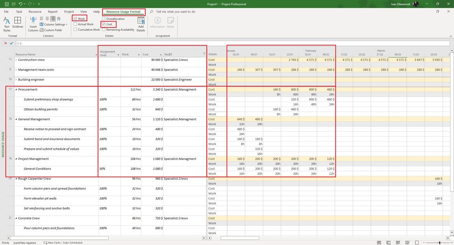Expand the Construction crew resource
The image size is (454, 245).
coord(16,60)
